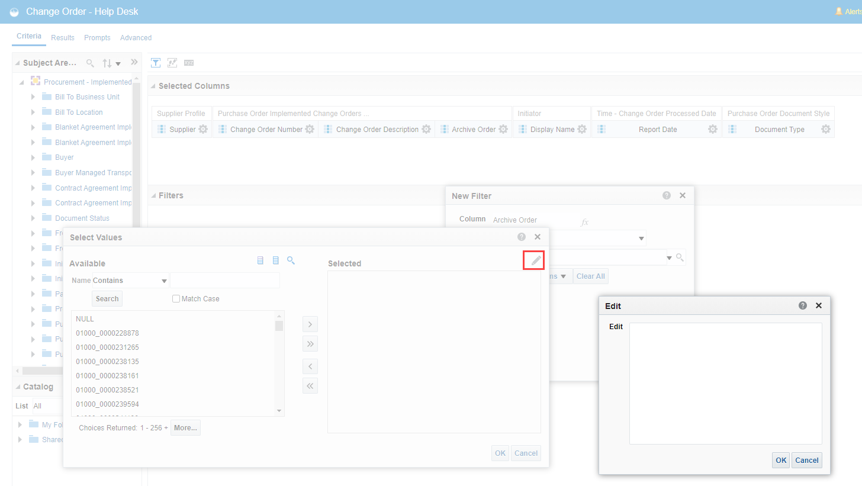This screenshot has height=486, width=862.
Task: Open the filter icon in criteria toolbar
Action: pos(156,63)
